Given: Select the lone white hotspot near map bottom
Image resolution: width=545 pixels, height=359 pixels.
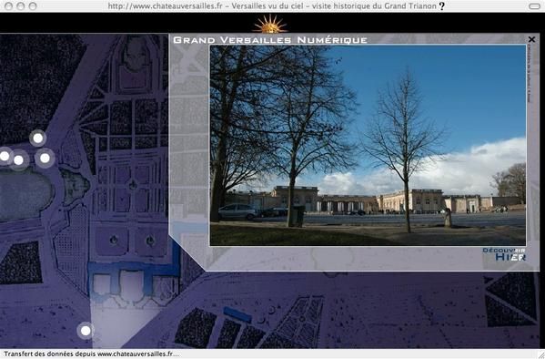Looking at the screenshot, I should (86, 331).
